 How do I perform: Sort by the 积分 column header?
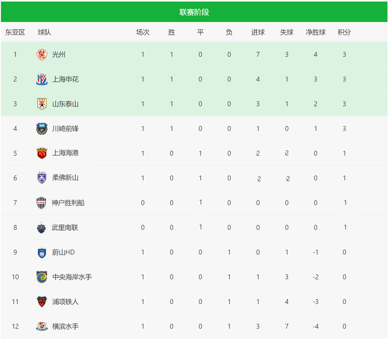pyautogui.click(x=344, y=32)
